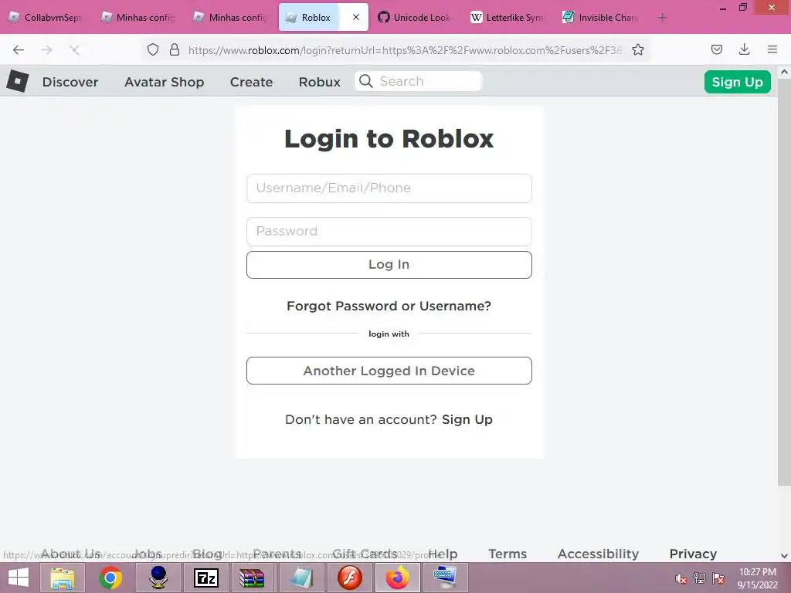Open the Accessibility footer link
791x593 pixels.
[x=599, y=554]
